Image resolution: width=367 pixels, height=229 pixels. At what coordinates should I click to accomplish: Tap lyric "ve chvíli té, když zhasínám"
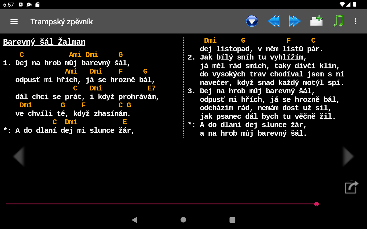(73, 114)
